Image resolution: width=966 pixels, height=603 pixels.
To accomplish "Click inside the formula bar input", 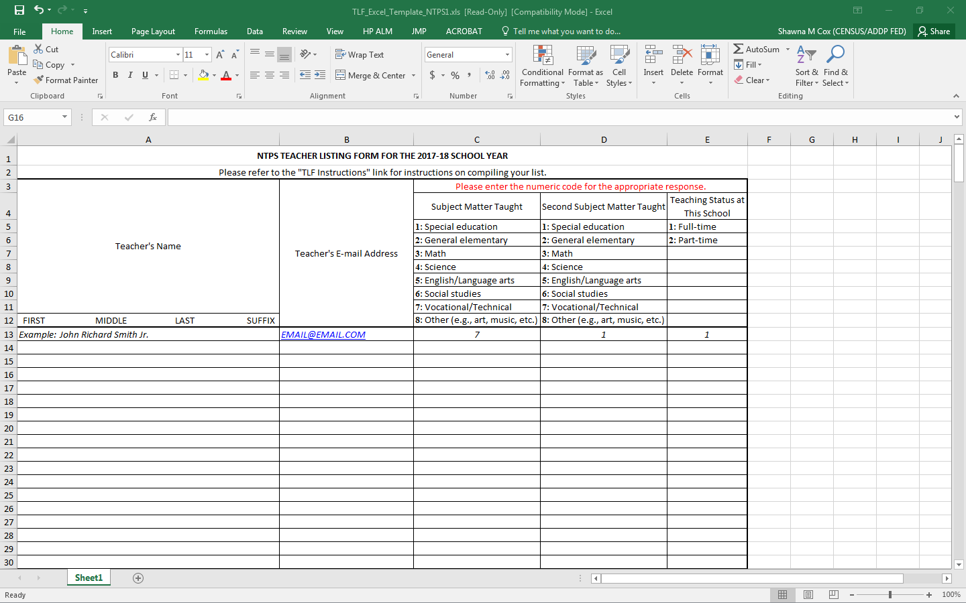I will [x=557, y=117].
